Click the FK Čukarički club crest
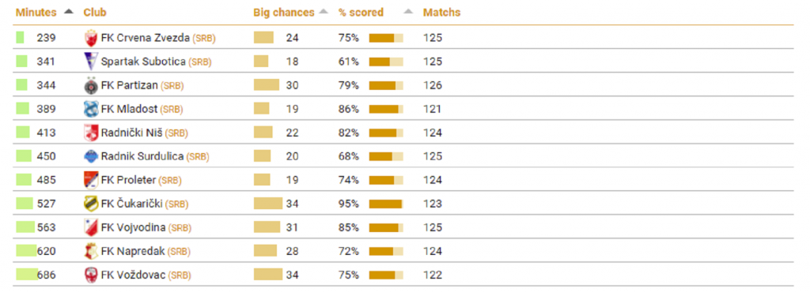 click(90, 204)
